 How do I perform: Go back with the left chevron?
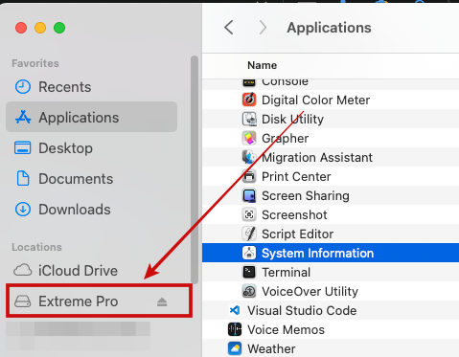coord(229,28)
